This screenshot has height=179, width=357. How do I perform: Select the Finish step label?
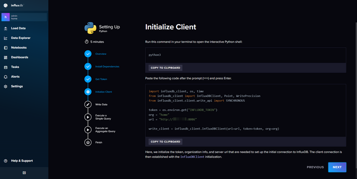pos(99,142)
